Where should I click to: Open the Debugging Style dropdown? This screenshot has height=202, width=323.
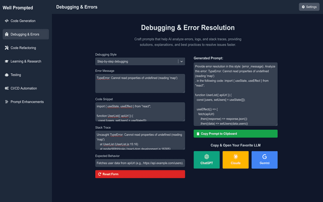140,61
